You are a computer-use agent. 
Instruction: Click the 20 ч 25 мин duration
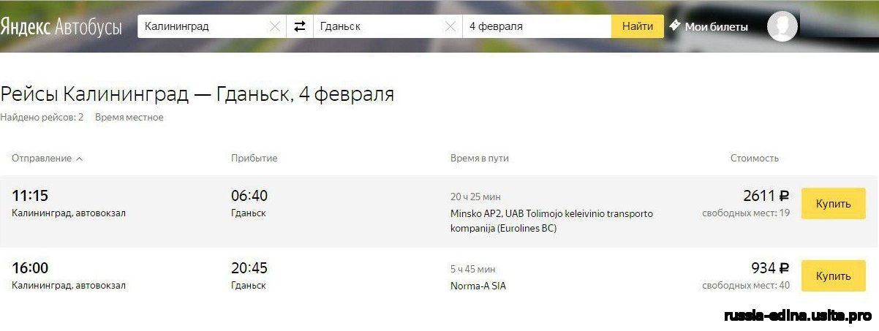click(x=475, y=197)
